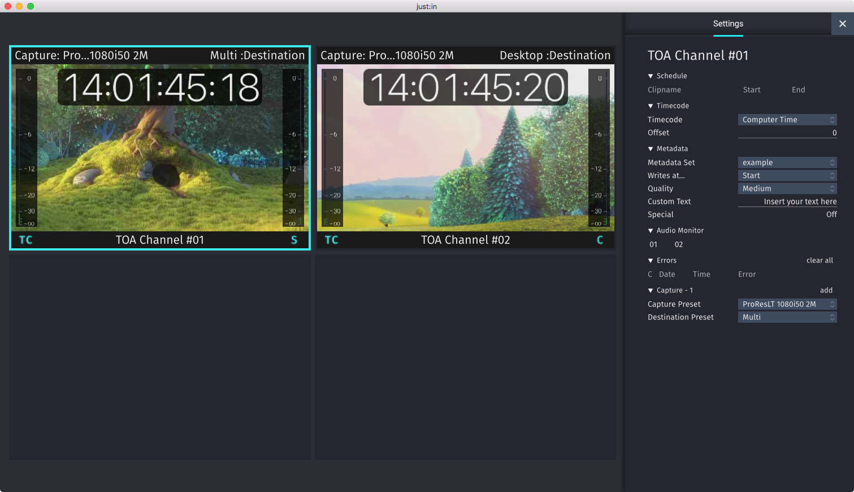
Task: Click the Error column header in Errors
Action: (747, 274)
